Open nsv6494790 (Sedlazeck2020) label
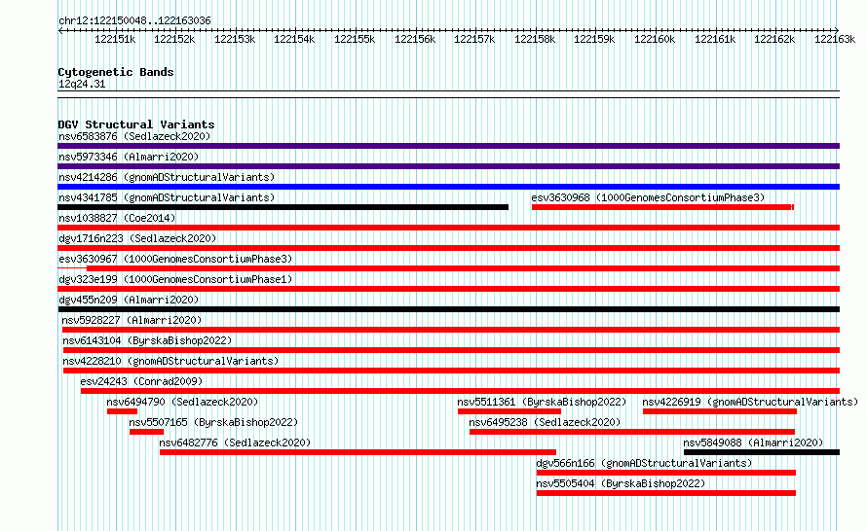This screenshot has height=531, width=867. coord(182,402)
